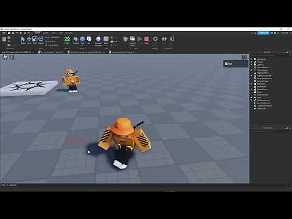Click the green Resume play icon
Screen dimensions: 292x219
pyautogui.click(x=139, y=39)
